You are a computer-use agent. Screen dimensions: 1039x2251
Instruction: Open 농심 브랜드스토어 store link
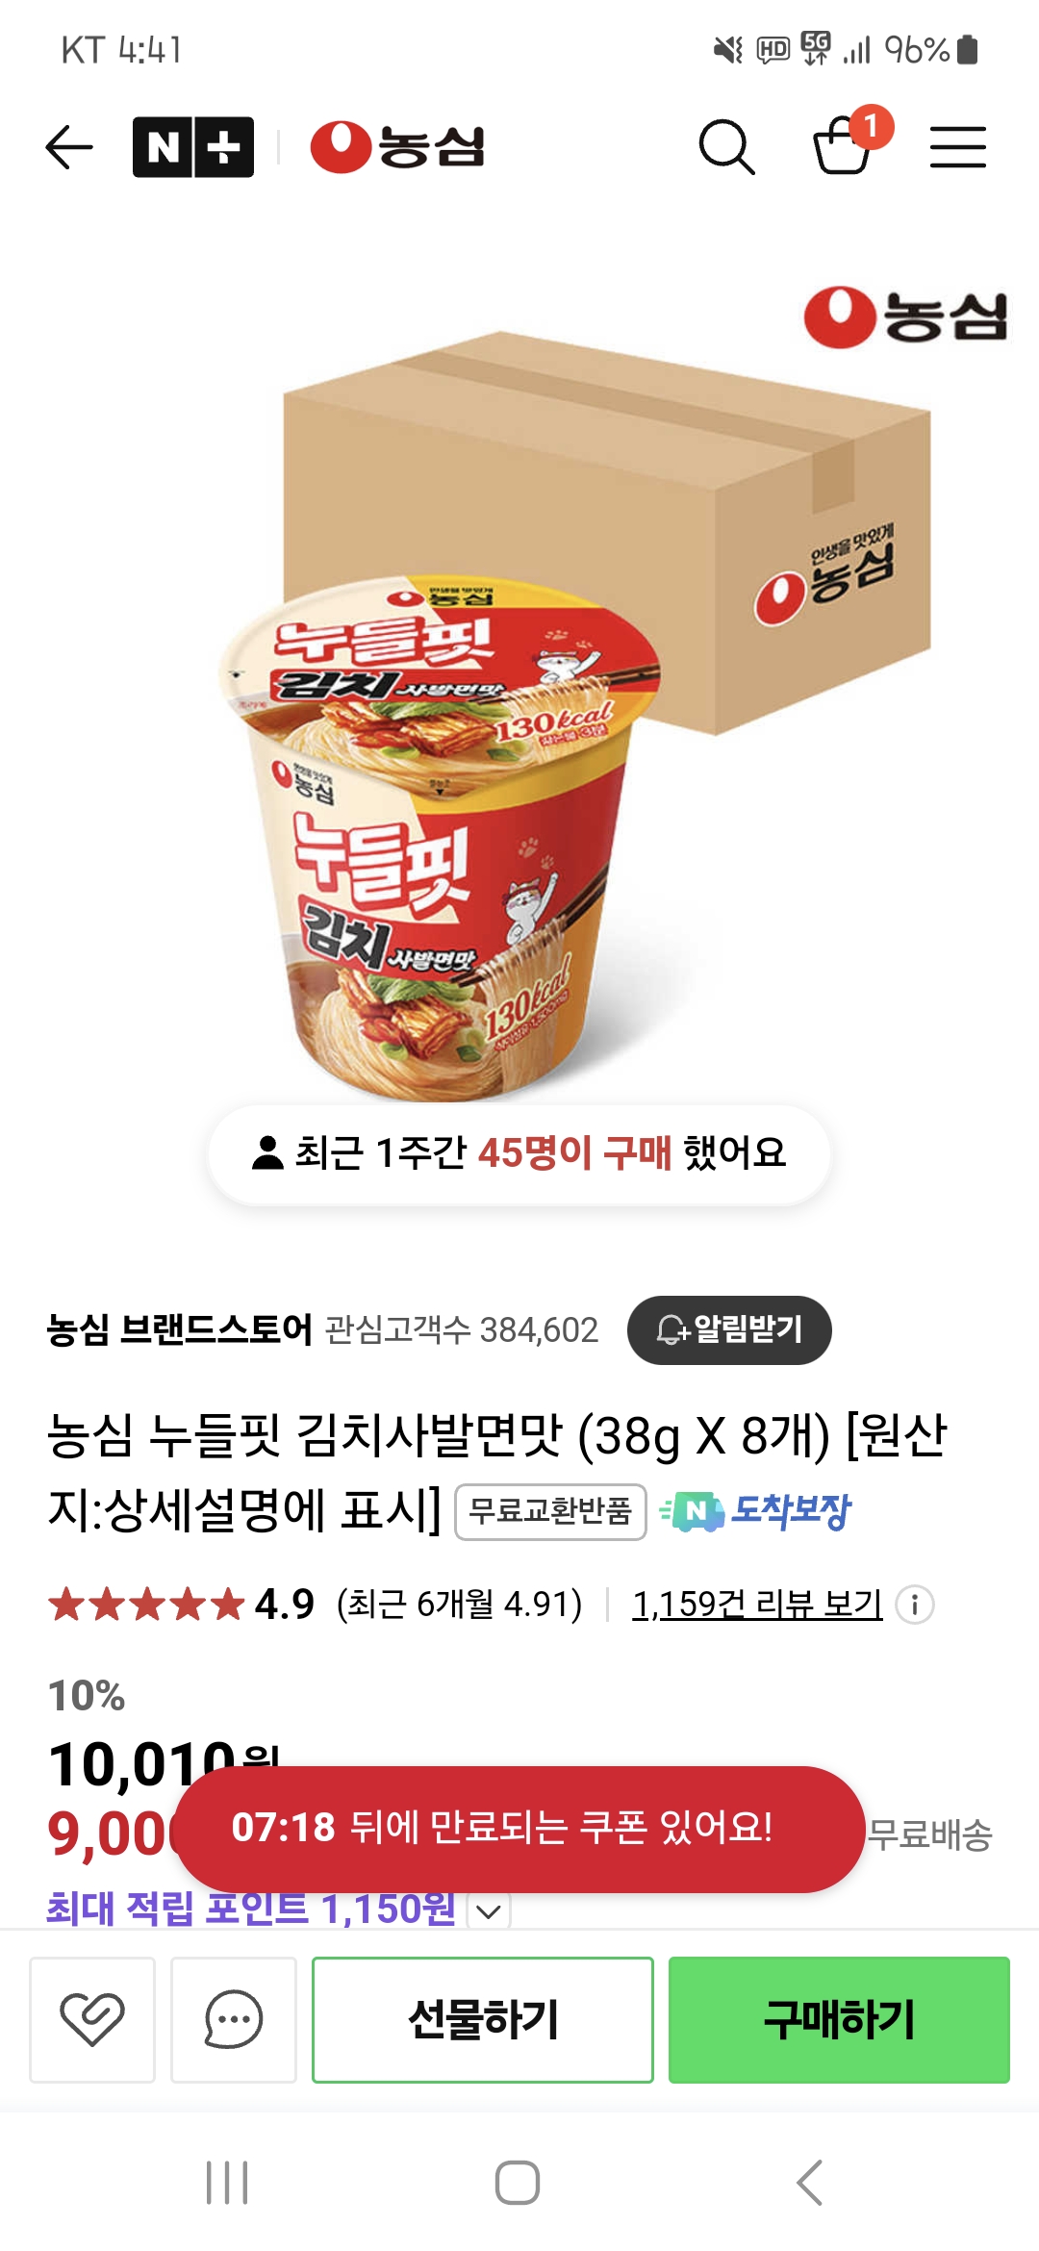tap(180, 1329)
